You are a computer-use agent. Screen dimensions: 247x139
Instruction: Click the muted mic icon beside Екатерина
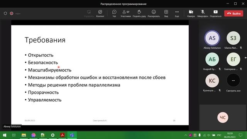point(241,69)
